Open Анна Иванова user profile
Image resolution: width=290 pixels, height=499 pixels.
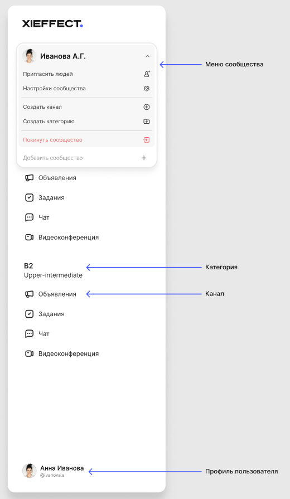coord(53,471)
